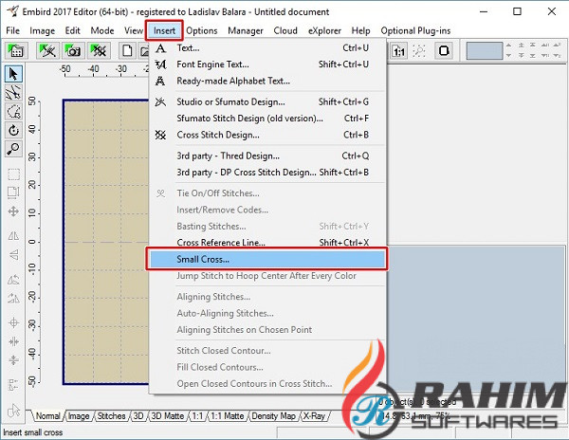The width and height of the screenshot is (569, 440).
Task: Open the File menu
Action: point(12,31)
